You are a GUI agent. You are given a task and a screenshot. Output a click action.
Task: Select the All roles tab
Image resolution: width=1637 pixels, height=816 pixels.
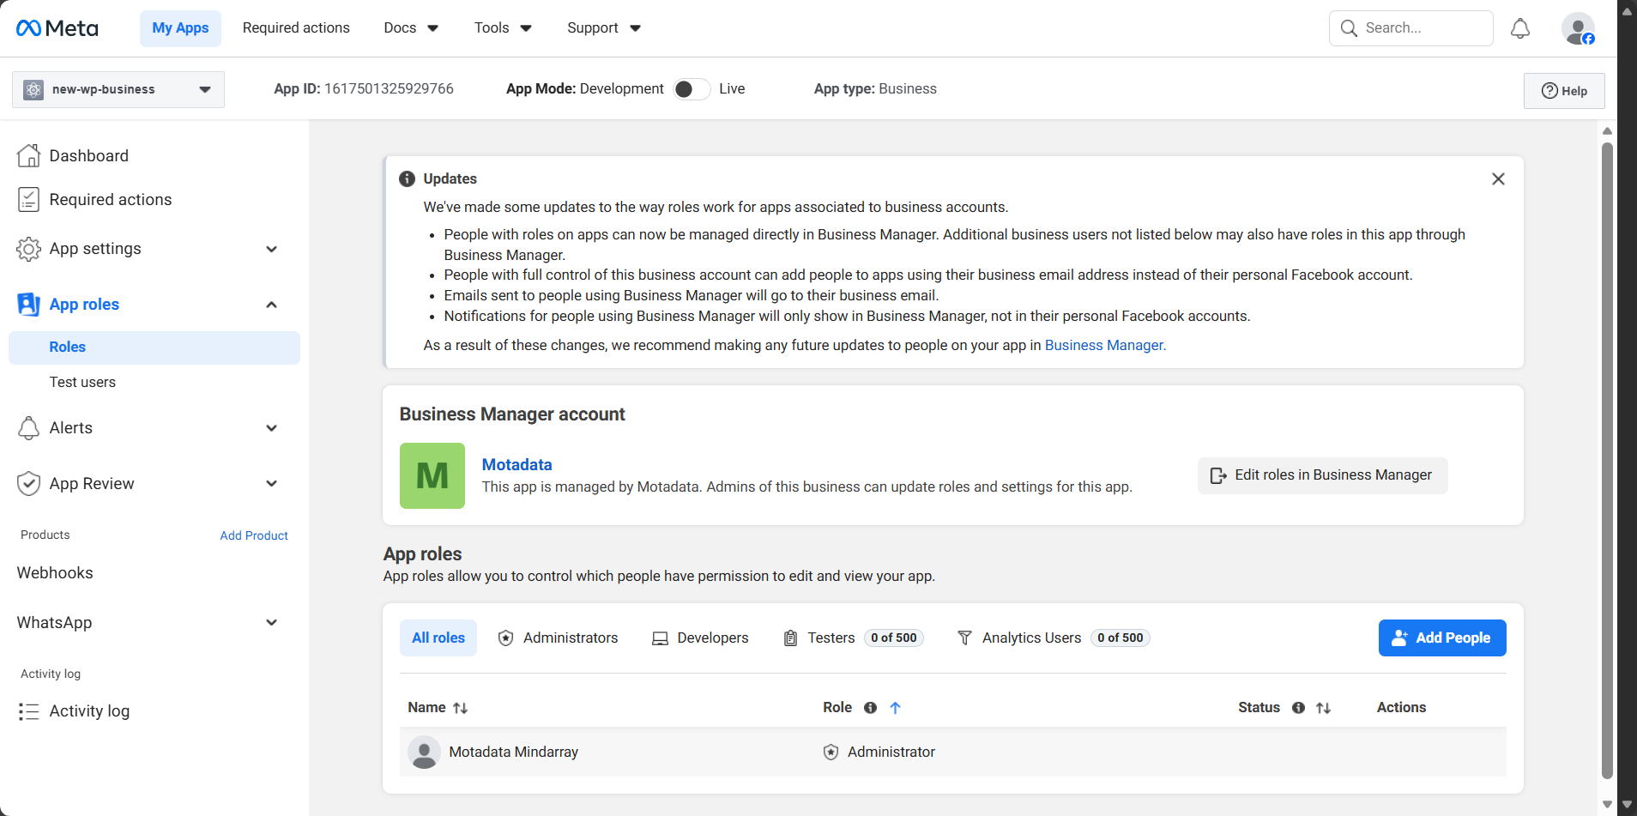point(438,638)
